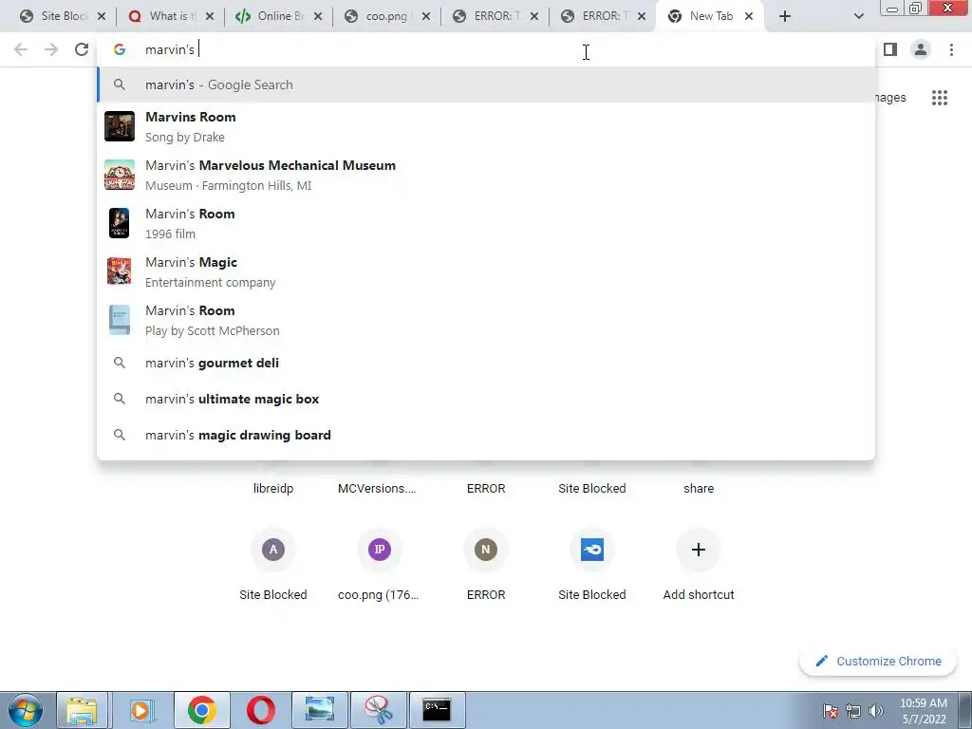The image size is (972, 729).
Task: Toggle the side panel icon
Action: [890, 49]
